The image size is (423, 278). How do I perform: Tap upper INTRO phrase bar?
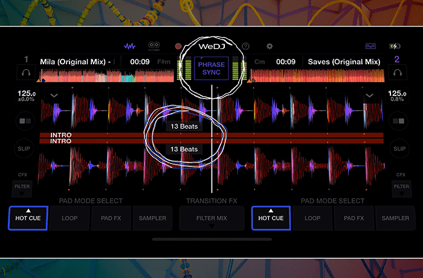[x=211, y=135]
